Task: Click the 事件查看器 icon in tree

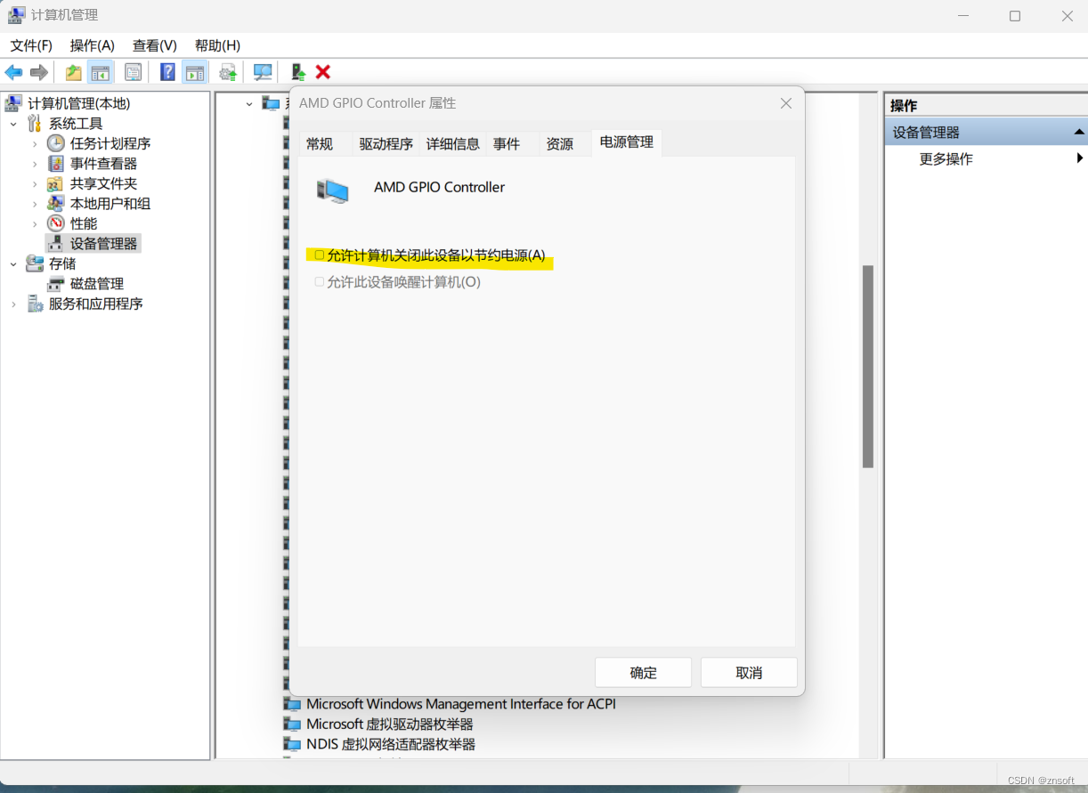Action: (x=56, y=164)
